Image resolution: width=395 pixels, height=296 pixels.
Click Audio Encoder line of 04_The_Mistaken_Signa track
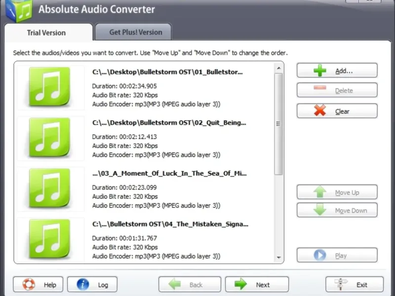156,256
